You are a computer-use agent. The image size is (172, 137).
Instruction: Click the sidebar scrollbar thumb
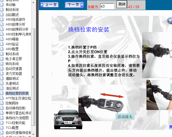[33, 77]
